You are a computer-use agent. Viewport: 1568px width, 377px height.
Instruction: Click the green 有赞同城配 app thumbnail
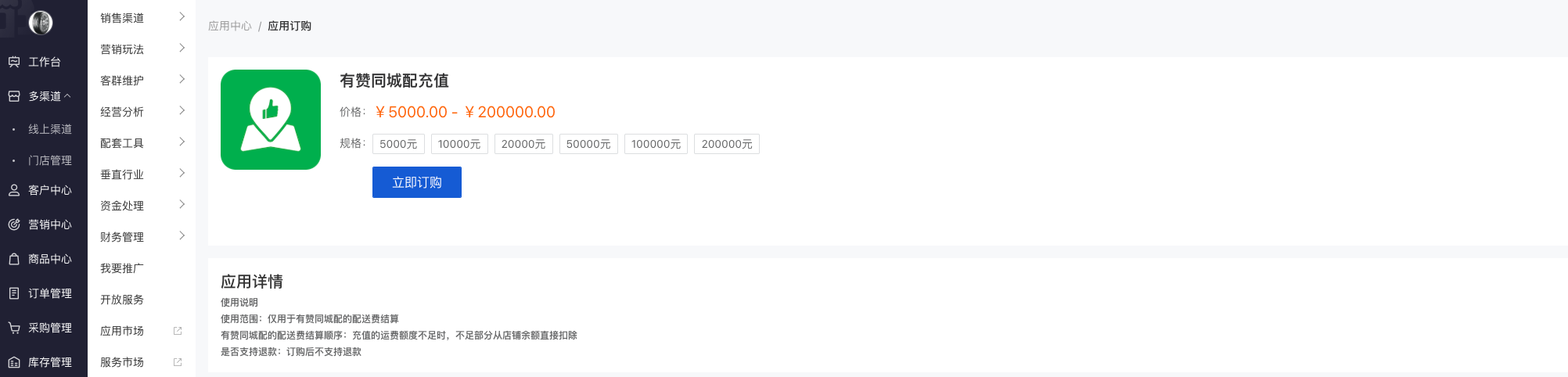(271, 120)
